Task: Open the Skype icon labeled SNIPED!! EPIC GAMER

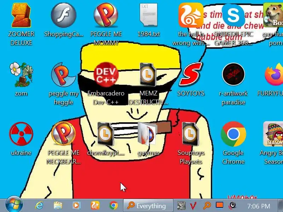Action: [233, 15]
